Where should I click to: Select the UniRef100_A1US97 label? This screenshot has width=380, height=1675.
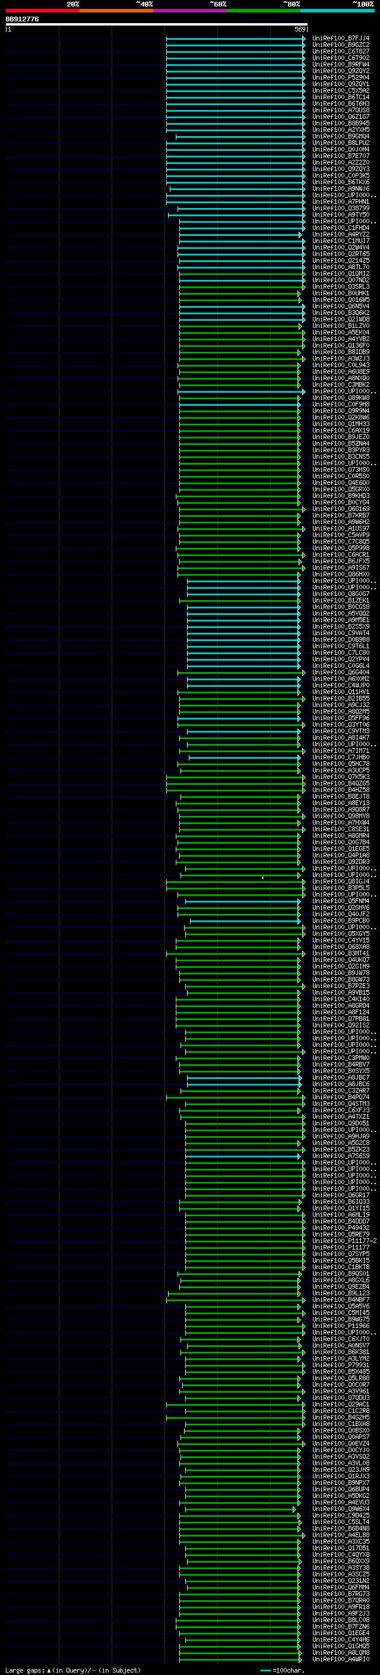pyautogui.click(x=340, y=528)
